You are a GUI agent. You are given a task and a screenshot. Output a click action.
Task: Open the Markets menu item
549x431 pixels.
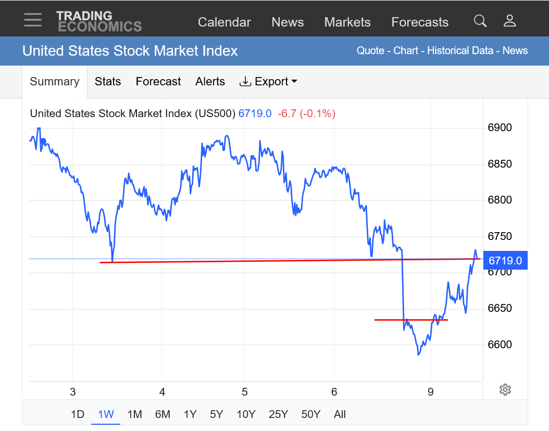click(347, 22)
